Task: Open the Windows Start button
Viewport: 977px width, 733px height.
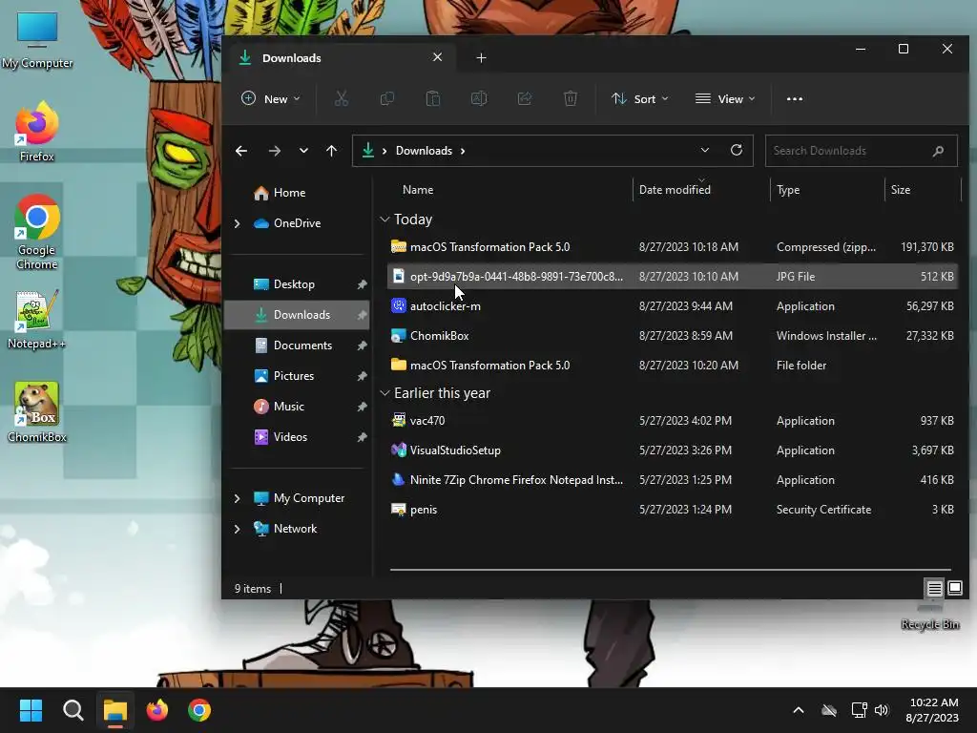Action: pos(31,710)
